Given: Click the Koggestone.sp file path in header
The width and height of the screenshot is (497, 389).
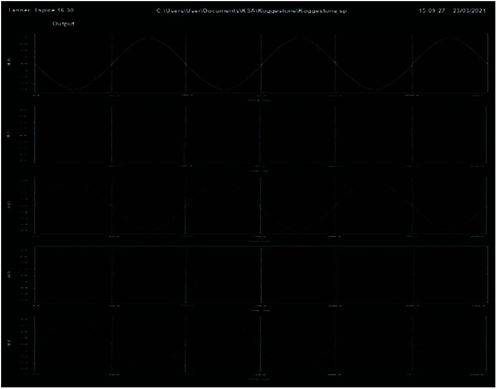Looking at the screenshot, I should pyautogui.click(x=252, y=11).
